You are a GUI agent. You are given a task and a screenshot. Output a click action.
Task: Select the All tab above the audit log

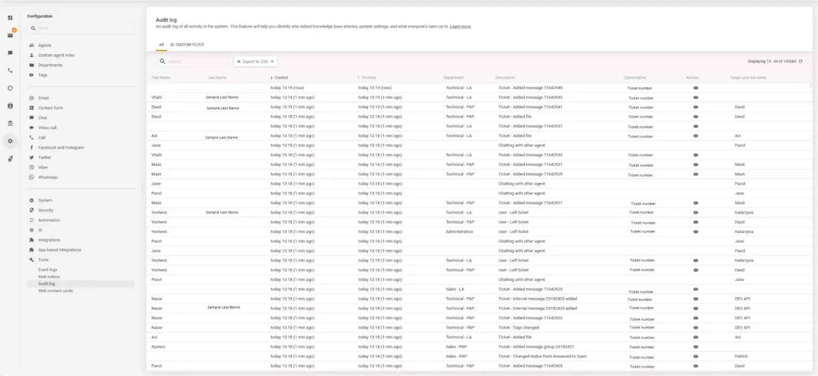(x=161, y=45)
